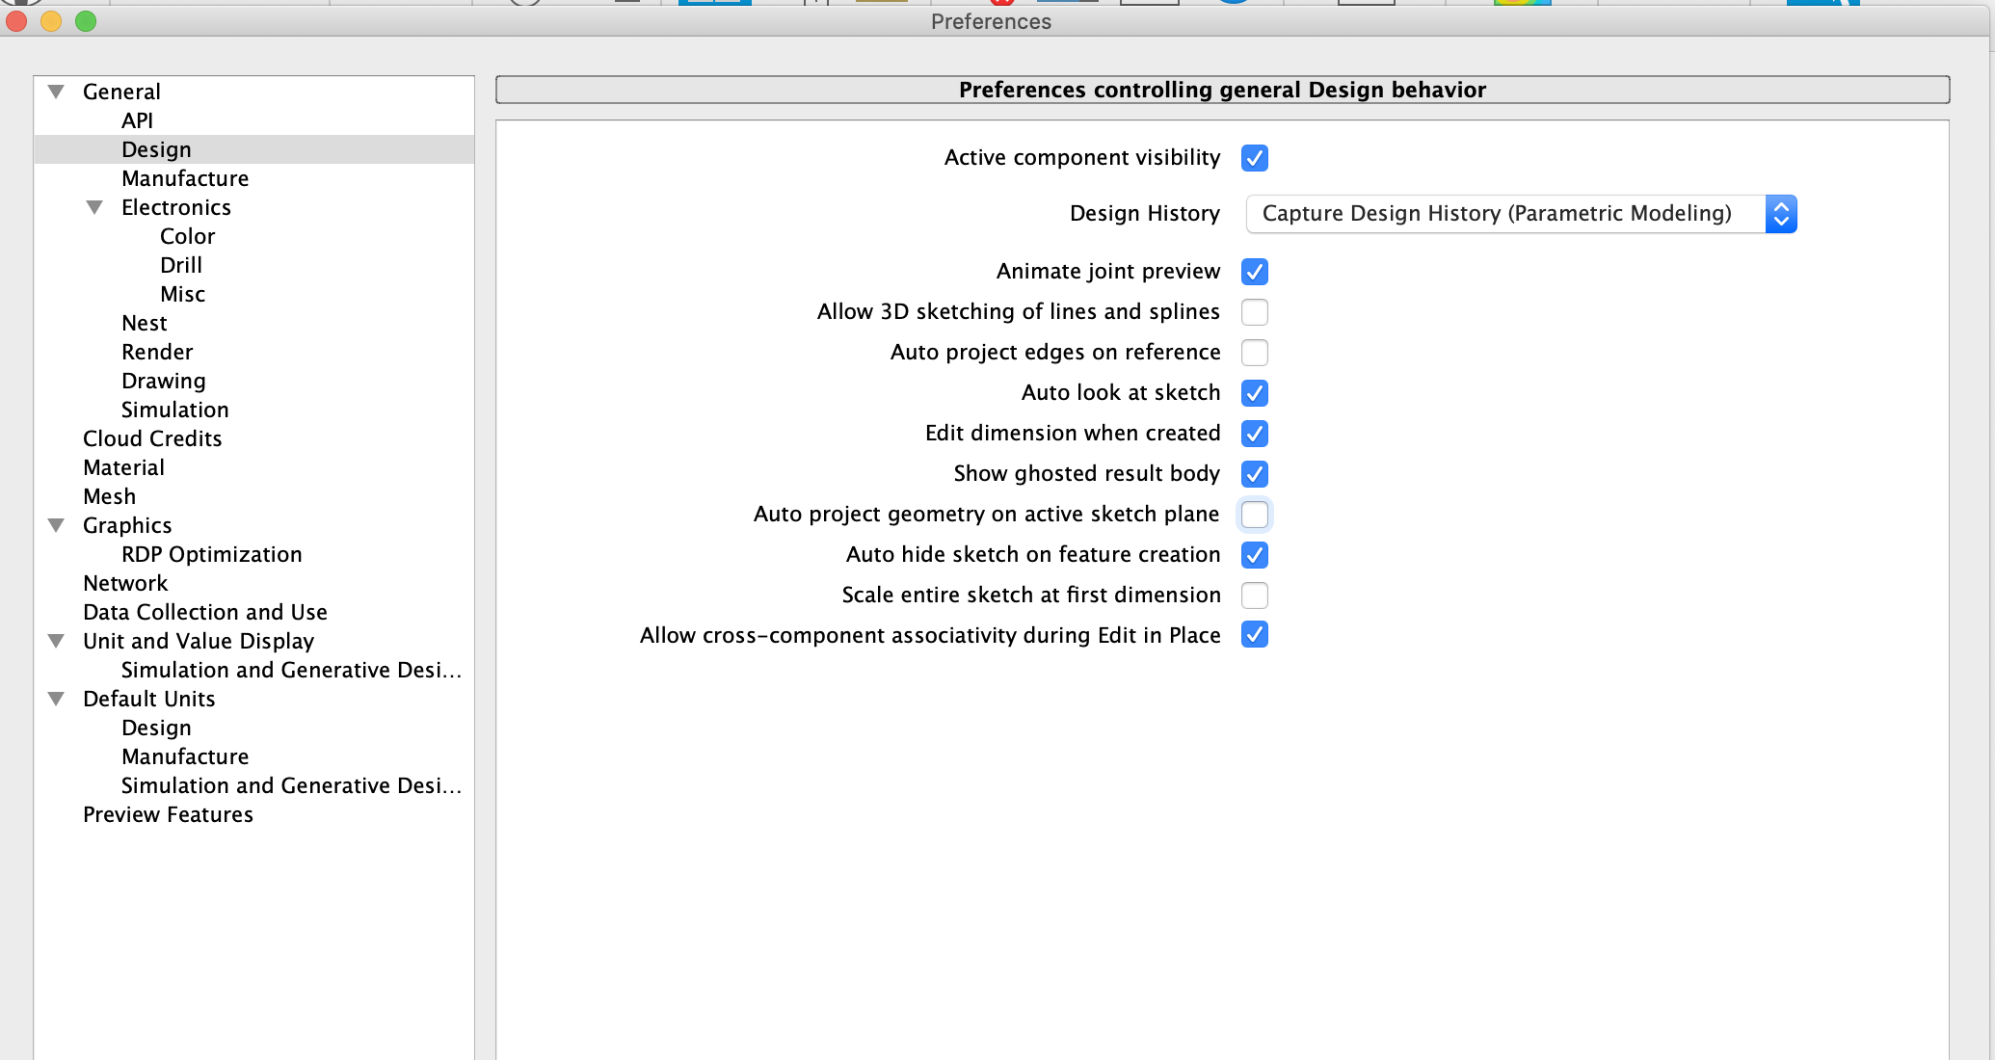Disable Auto look at sketch

(x=1254, y=393)
